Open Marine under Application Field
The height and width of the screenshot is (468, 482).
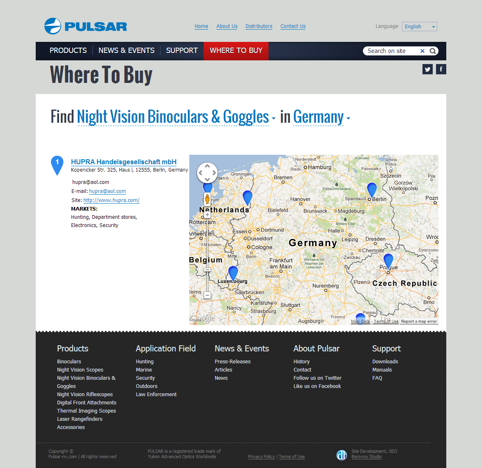coord(144,369)
